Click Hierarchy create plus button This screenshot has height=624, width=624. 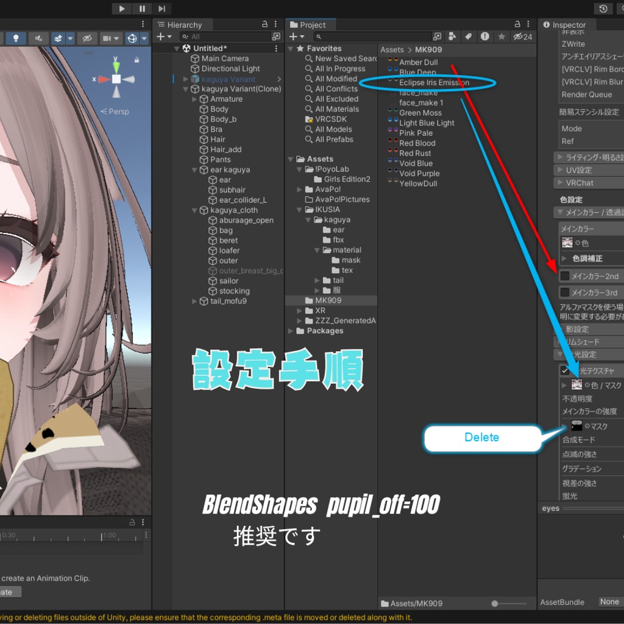(x=160, y=37)
